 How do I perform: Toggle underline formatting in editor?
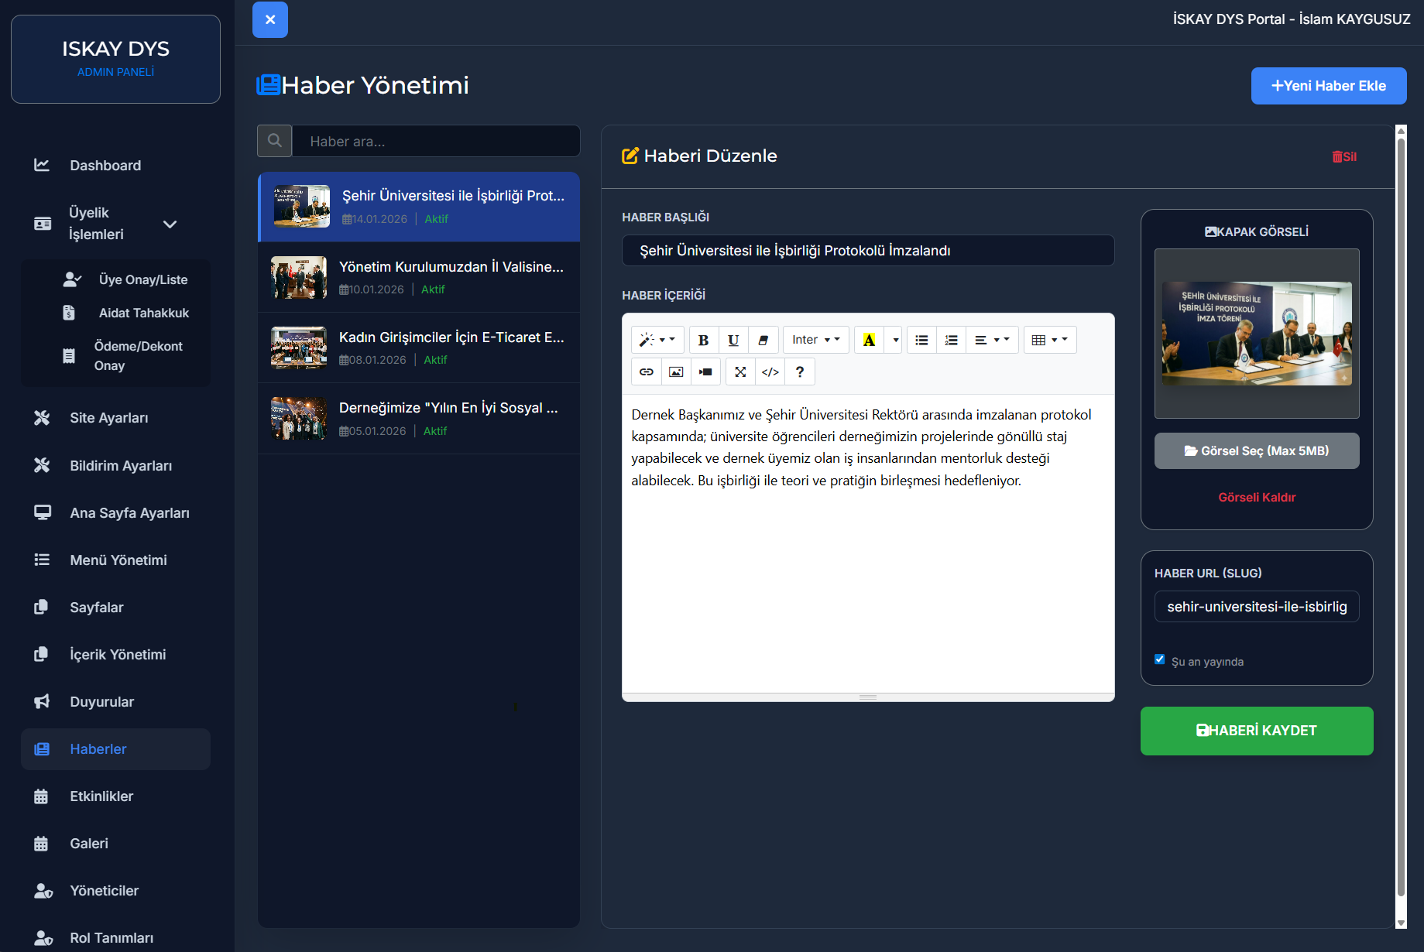(733, 340)
